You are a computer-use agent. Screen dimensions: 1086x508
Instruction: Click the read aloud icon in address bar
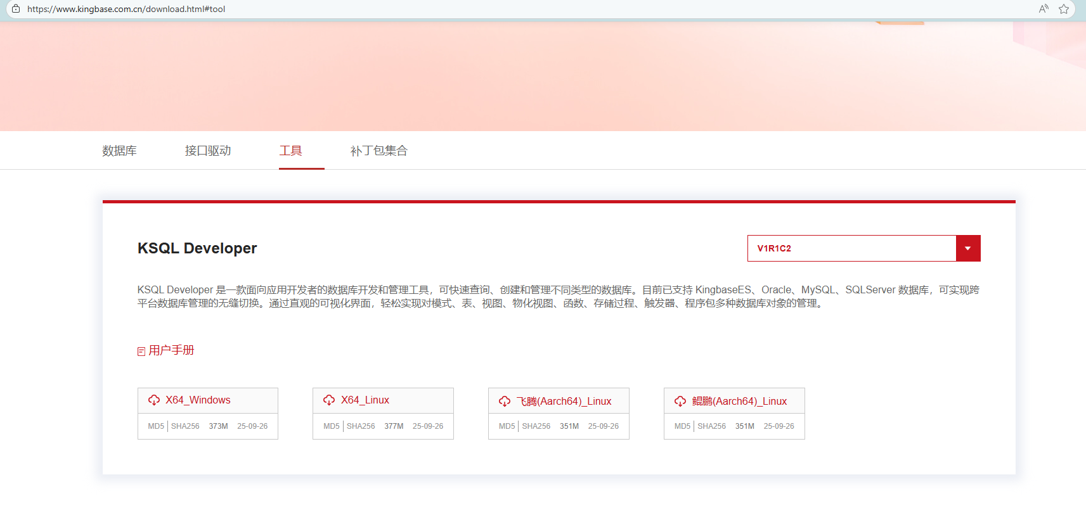click(x=1044, y=9)
